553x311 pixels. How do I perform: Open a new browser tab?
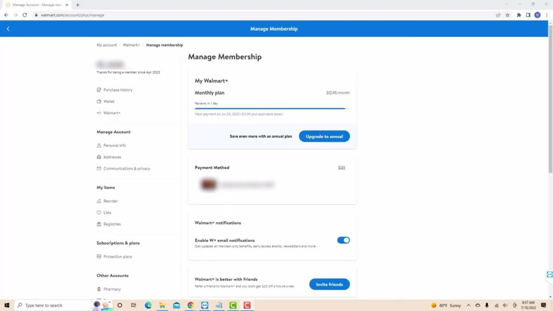(78, 5)
